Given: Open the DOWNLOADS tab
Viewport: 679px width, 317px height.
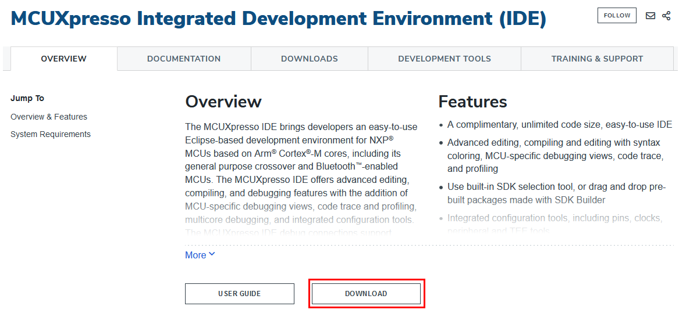Looking at the screenshot, I should point(309,59).
